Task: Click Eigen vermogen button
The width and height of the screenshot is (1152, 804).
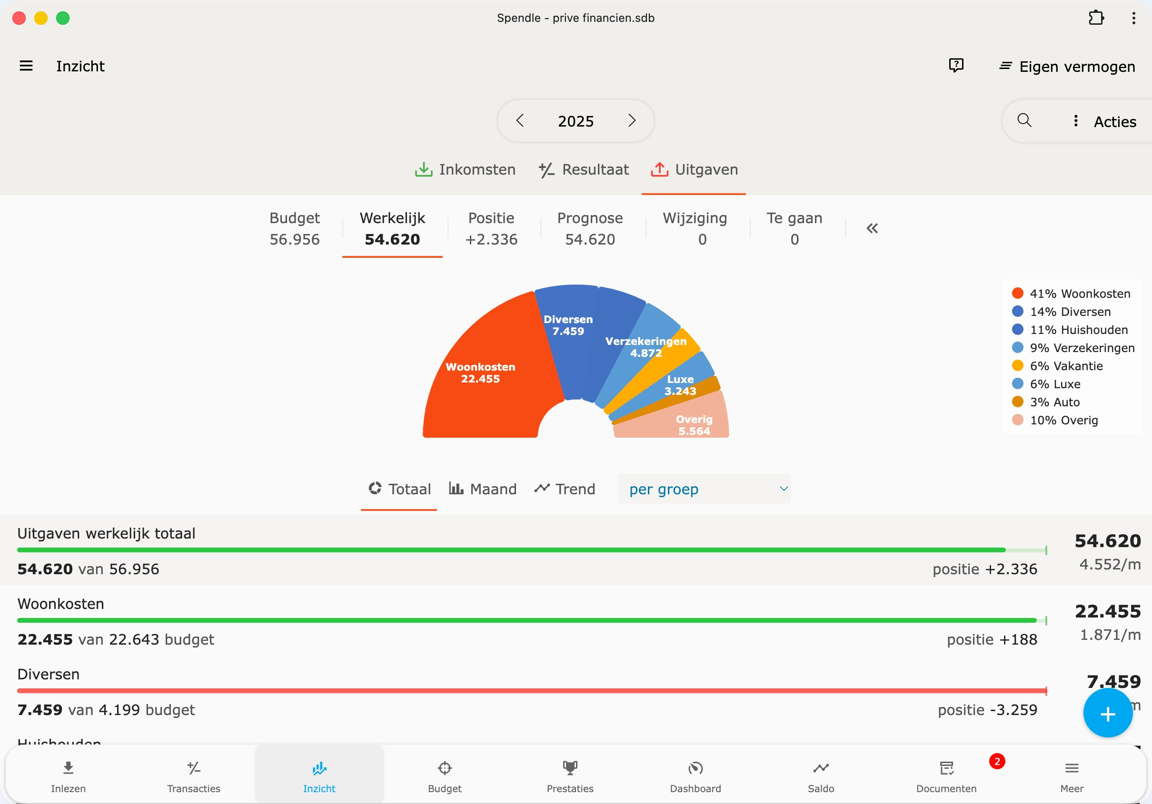Action: click(1067, 67)
